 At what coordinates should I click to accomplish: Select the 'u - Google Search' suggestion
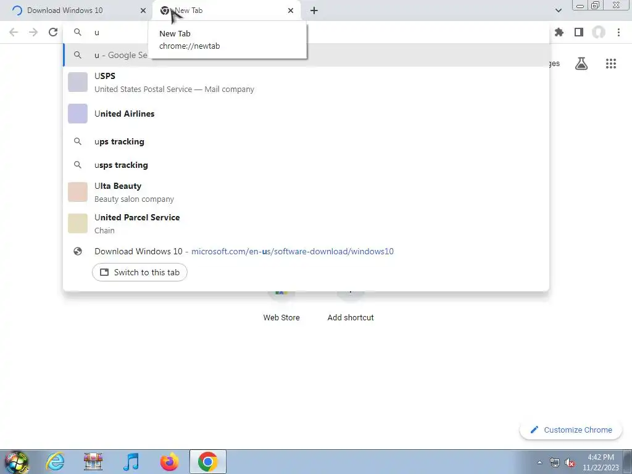click(306, 55)
